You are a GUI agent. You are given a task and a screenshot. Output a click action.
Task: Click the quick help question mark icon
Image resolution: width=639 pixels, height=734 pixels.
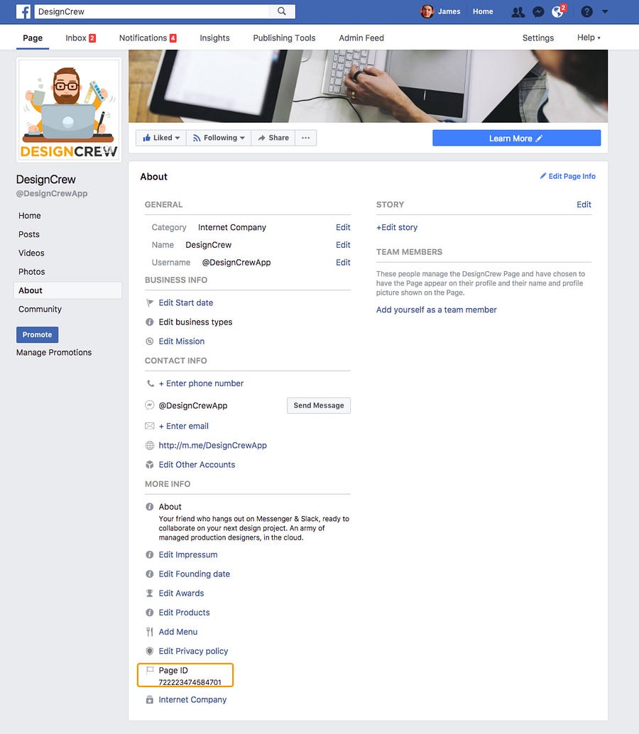tap(586, 11)
